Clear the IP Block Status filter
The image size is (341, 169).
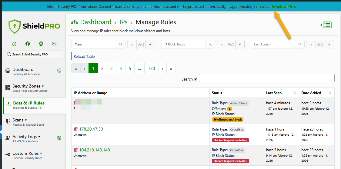click(x=222, y=44)
